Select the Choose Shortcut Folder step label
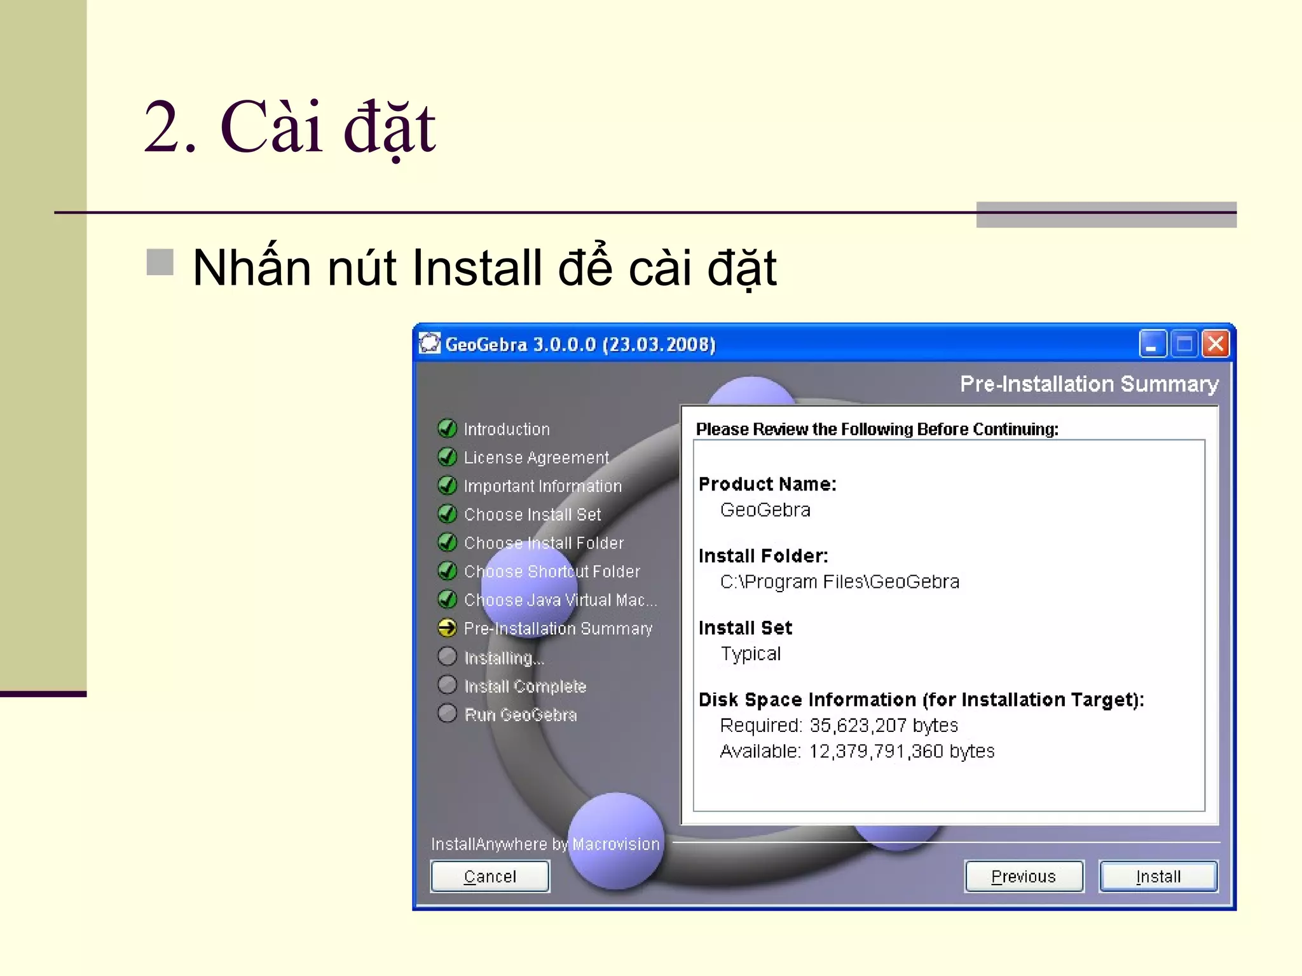The image size is (1302, 976). (552, 571)
